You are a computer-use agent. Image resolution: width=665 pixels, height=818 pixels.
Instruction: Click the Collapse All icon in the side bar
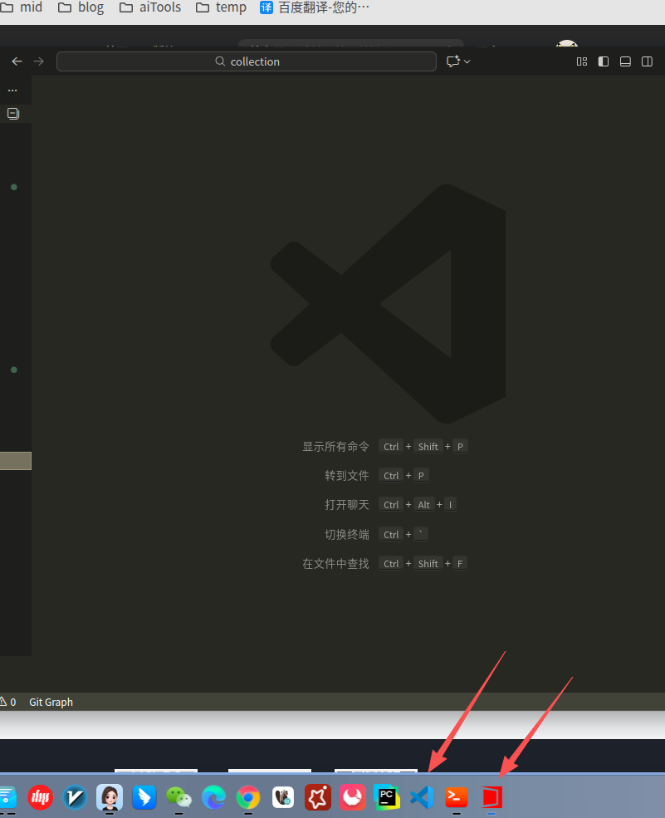coord(13,113)
